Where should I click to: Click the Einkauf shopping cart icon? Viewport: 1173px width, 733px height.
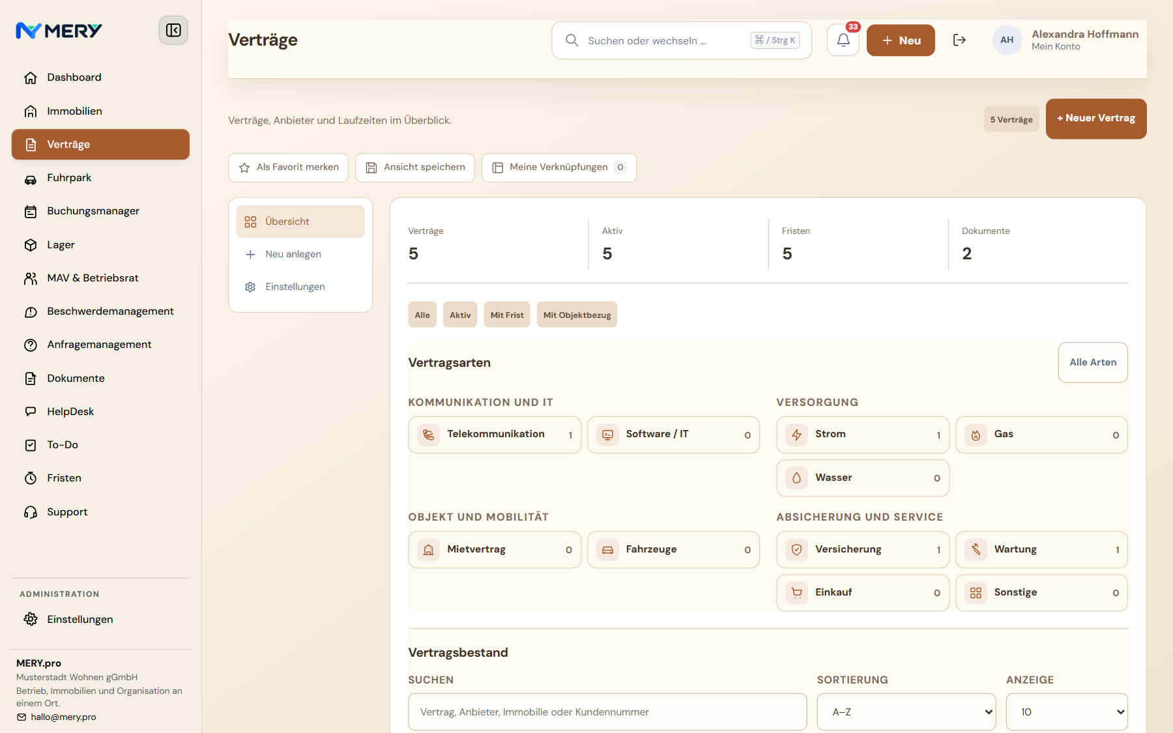[796, 593]
